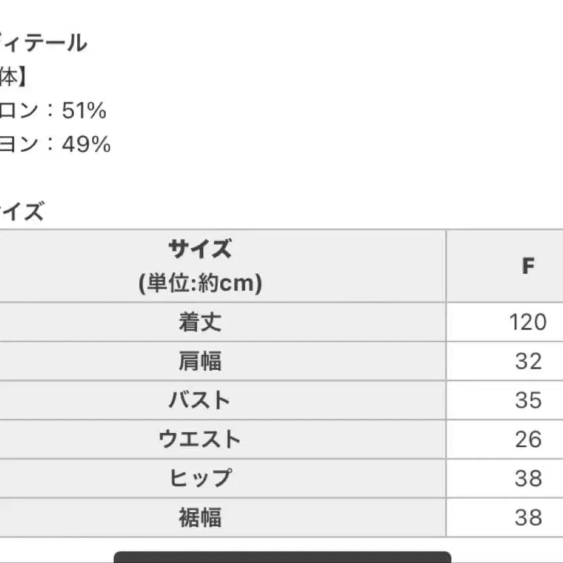Select the F size column header
This screenshot has width=563, height=563.
click(528, 266)
